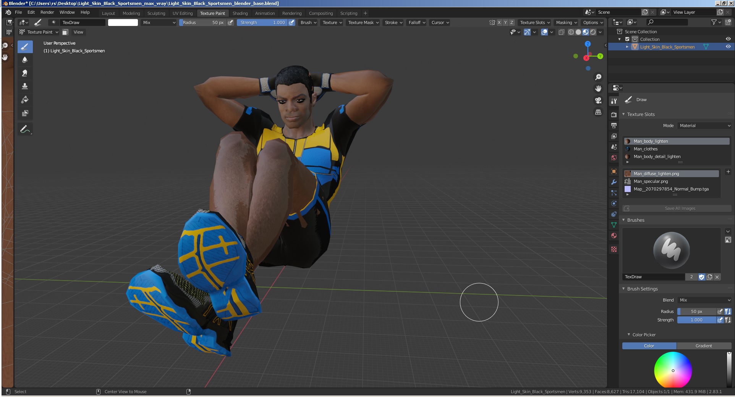Click the white brush color swatch
The width and height of the screenshot is (735, 397).
click(x=123, y=23)
